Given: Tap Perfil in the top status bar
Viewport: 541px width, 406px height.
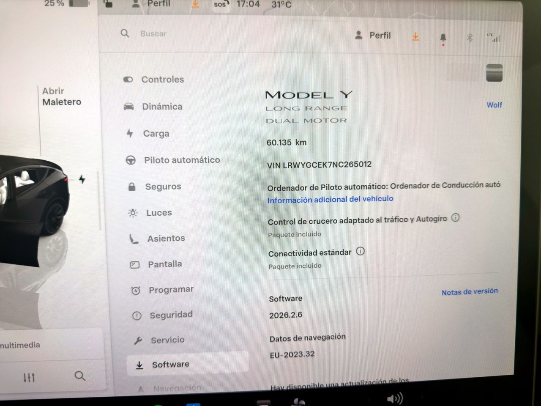Looking at the screenshot, I should point(151,4).
